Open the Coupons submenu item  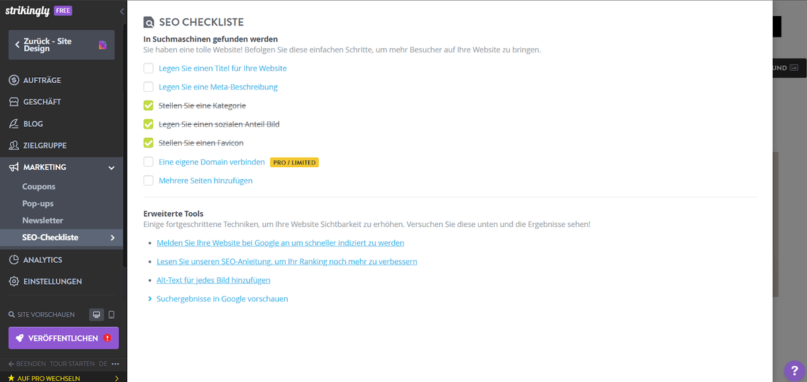39,187
